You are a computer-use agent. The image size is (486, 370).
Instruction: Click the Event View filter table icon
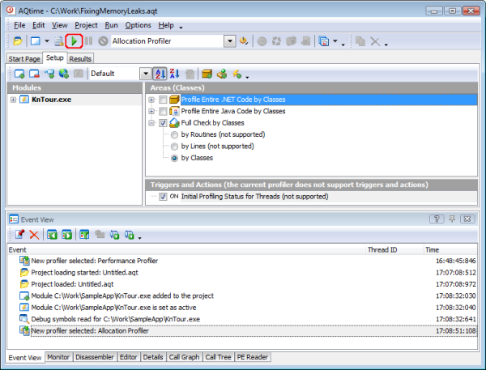click(x=84, y=235)
